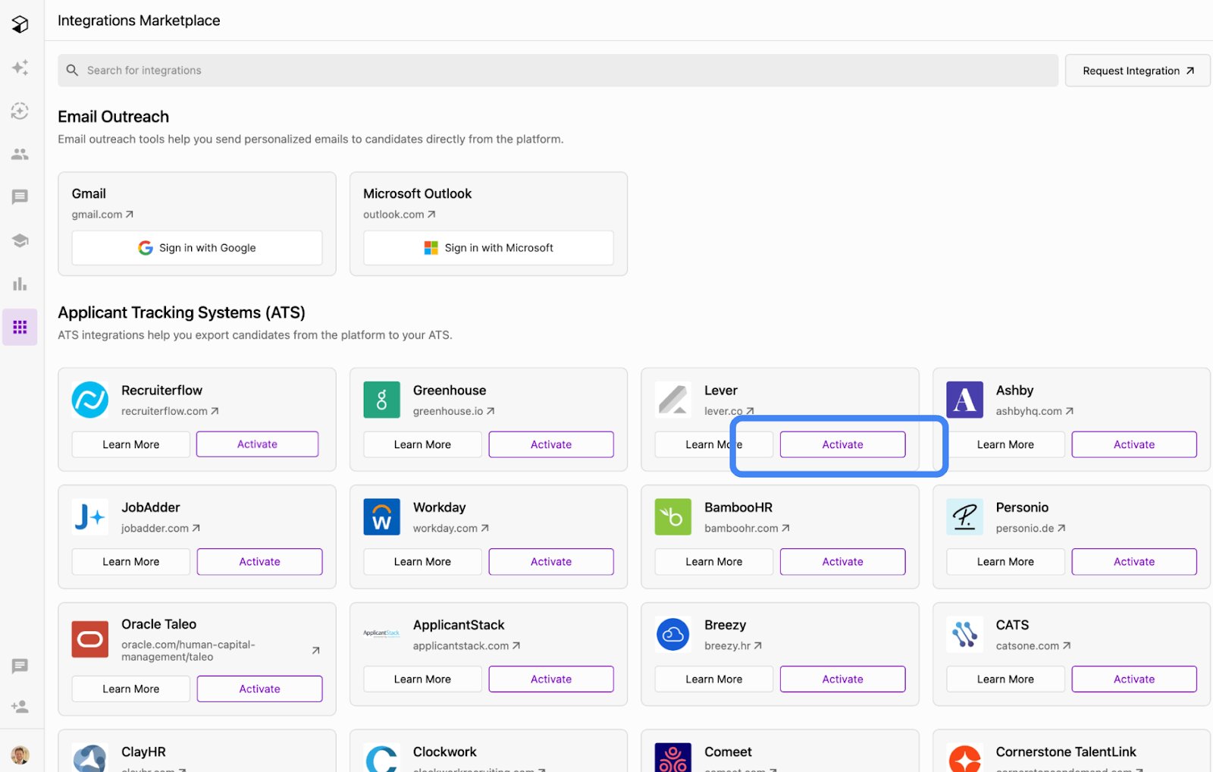The width and height of the screenshot is (1213, 772).
Task: Click Learn More on the Ashby card
Action: pos(1005,444)
